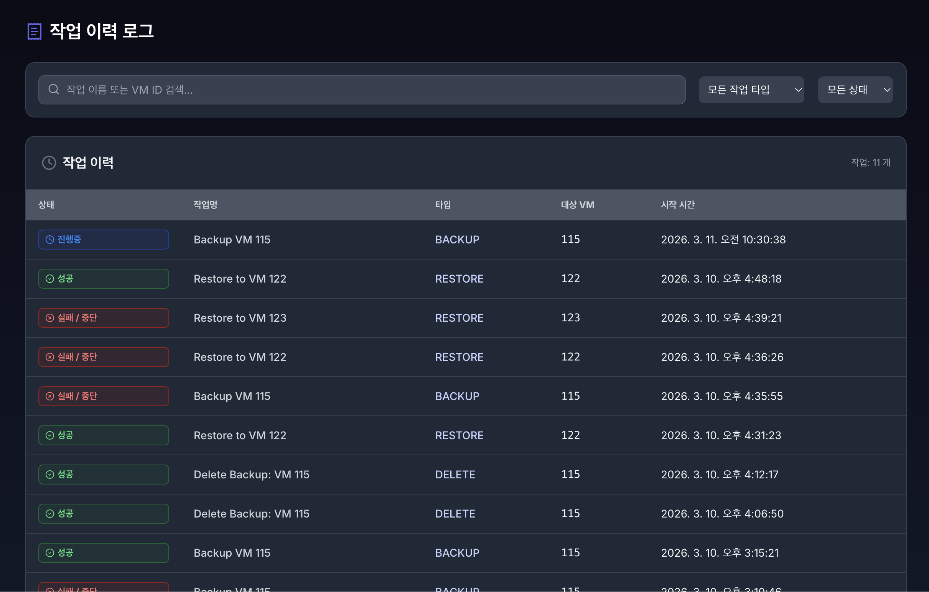Click the blue clock icon in 진행중 badge
This screenshot has height=592, width=929.
point(50,240)
